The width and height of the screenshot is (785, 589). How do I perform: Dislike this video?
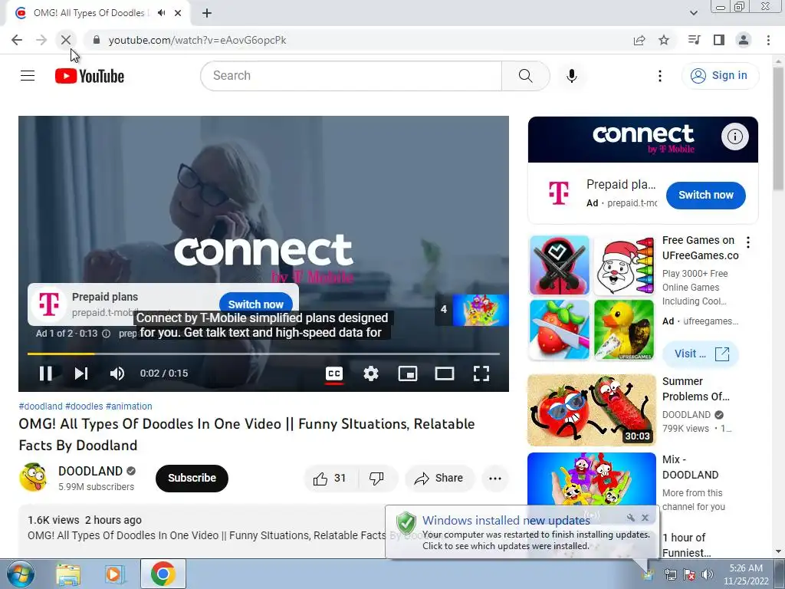click(x=376, y=479)
